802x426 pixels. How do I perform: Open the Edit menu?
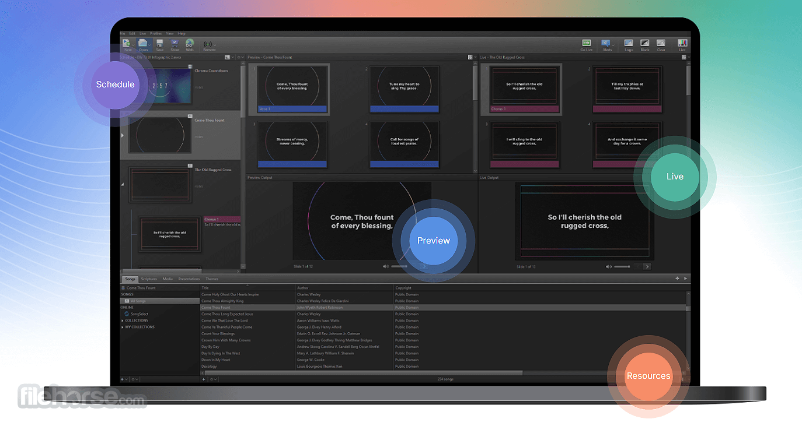(x=132, y=34)
